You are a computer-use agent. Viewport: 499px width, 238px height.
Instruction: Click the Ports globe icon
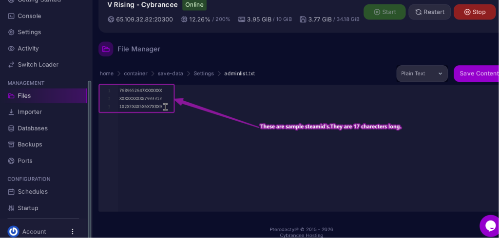tap(11, 161)
